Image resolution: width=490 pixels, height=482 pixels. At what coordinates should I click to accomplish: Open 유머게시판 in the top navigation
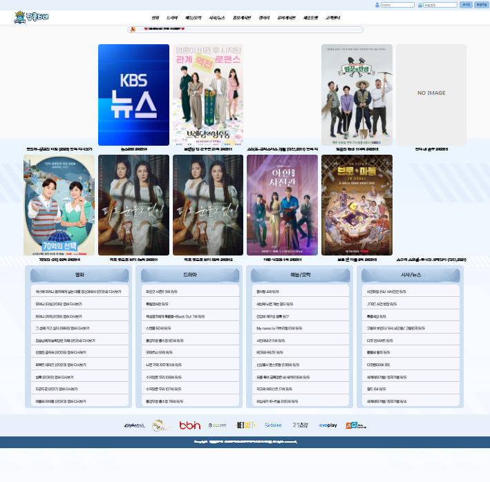click(x=286, y=18)
